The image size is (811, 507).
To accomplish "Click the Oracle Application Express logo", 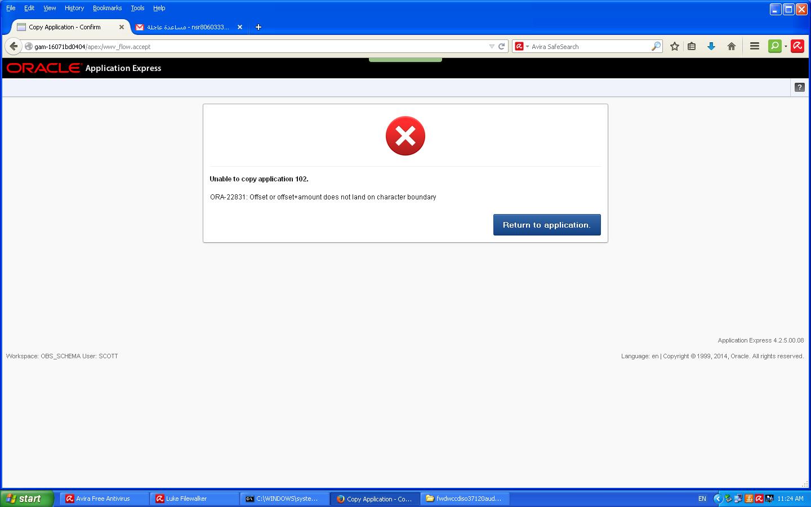I will click(84, 68).
